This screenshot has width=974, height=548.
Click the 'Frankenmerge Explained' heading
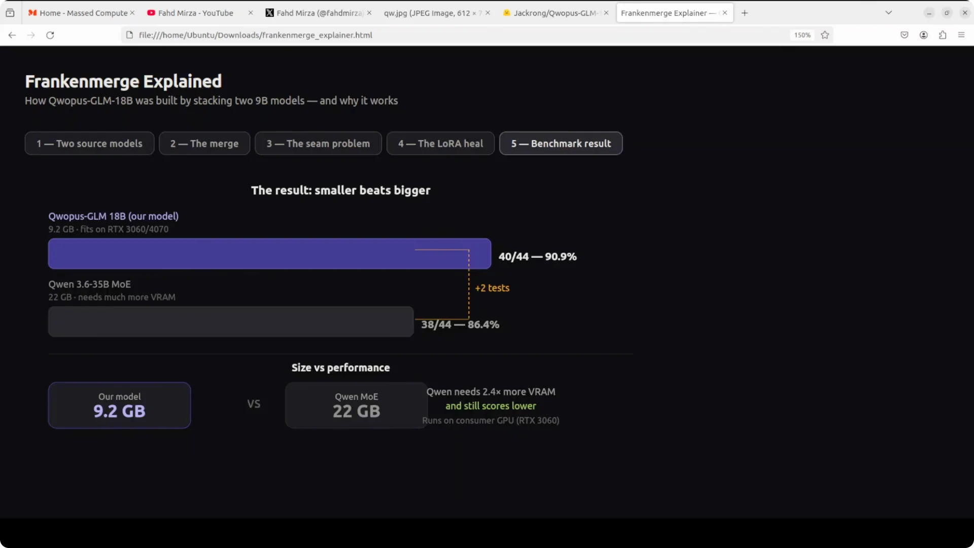point(123,81)
